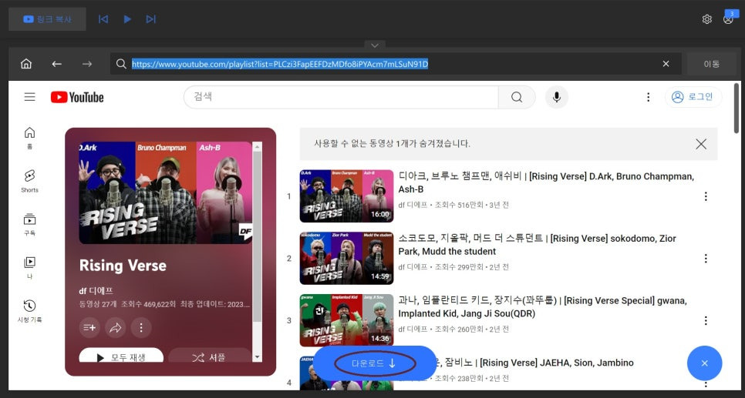Open more options for D.Ark video
Image resolution: width=745 pixels, height=398 pixels.
[706, 196]
